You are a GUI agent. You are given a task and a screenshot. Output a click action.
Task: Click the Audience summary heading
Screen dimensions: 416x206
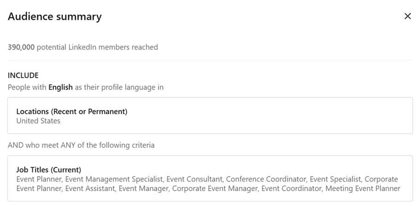[55, 17]
